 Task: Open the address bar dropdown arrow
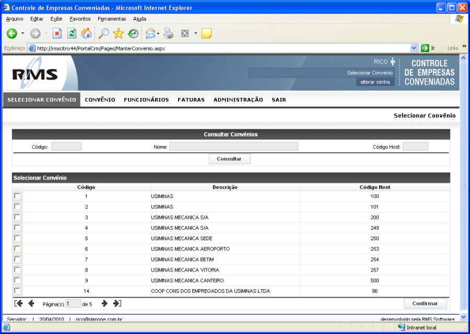pos(414,48)
